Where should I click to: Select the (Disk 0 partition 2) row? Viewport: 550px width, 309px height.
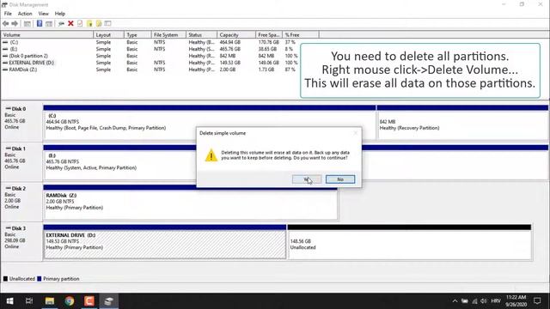click(x=150, y=56)
